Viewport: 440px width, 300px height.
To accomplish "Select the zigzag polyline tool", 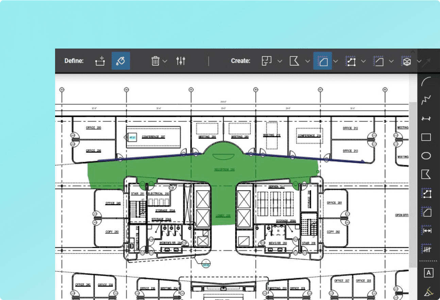I will click(x=426, y=100).
